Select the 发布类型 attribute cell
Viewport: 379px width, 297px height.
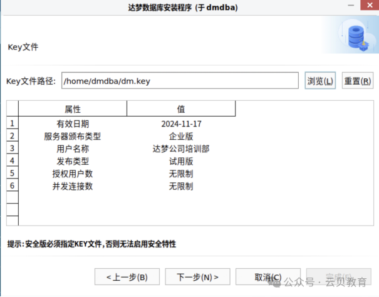(73, 161)
